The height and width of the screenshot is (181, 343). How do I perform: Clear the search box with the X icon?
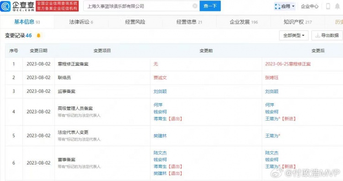tap(195, 6)
